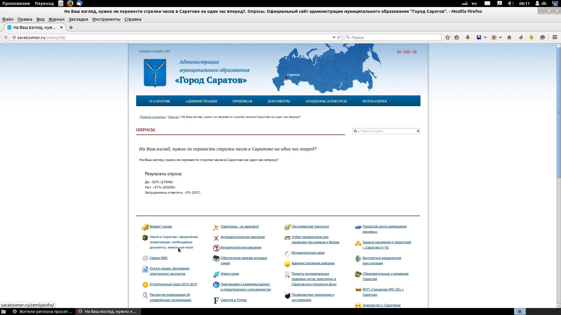Click the blue floppy disk save icon

(479, 37)
